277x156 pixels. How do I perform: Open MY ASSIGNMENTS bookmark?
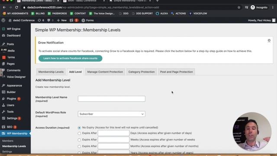pos(16,13)
